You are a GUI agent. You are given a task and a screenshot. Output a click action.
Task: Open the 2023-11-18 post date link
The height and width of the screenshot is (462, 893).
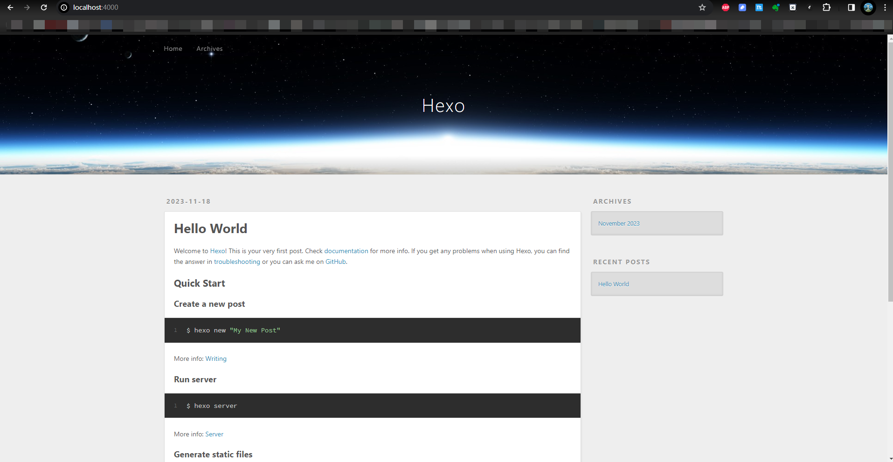click(x=188, y=201)
